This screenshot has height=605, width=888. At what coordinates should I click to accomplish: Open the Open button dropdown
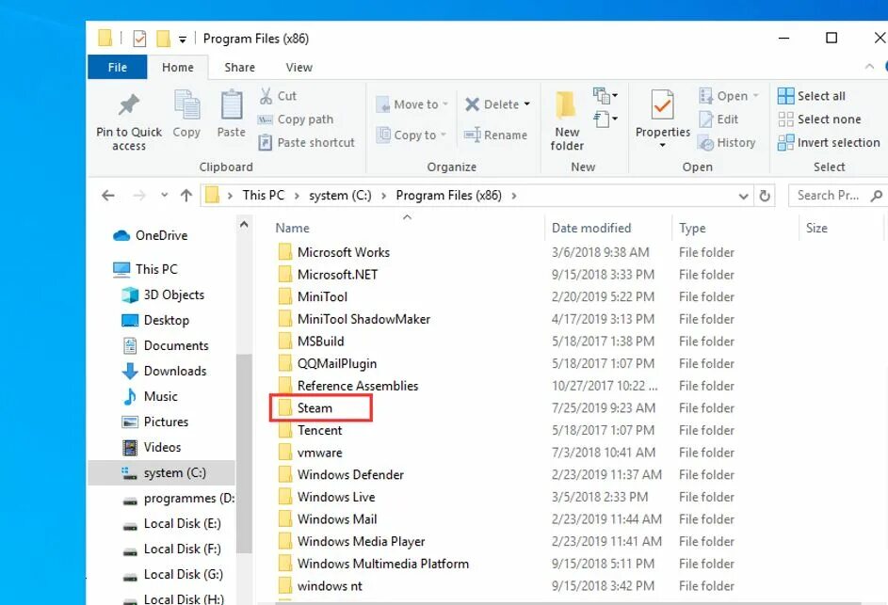click(755, 96)
